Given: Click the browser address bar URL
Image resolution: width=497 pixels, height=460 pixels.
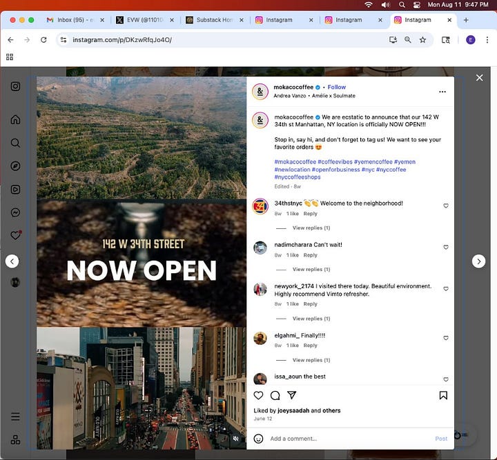Looking at the screenshot, I should (x=122, y=40).
